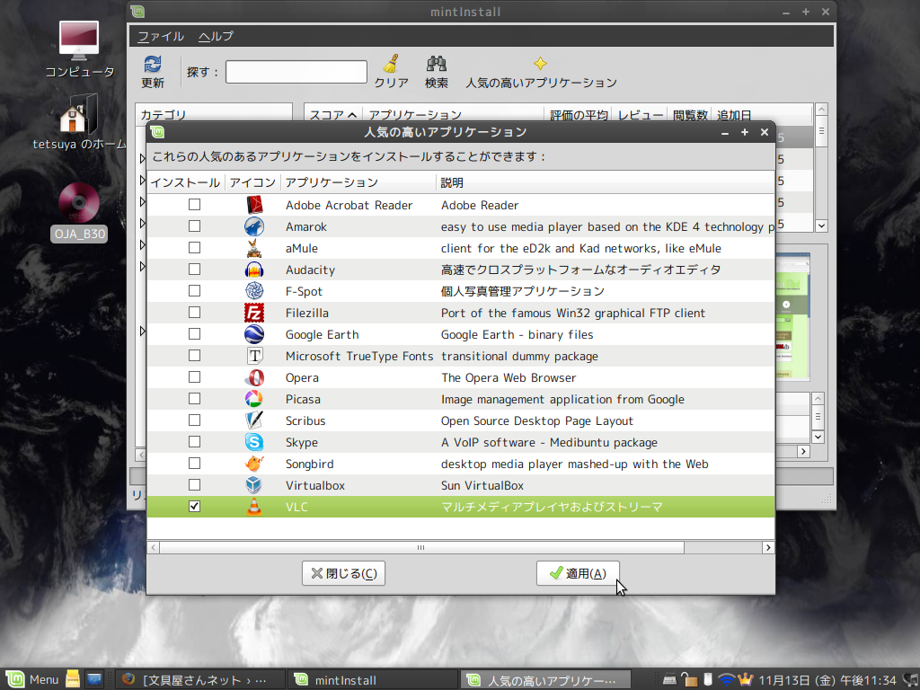Open the ファイル menu
The width and height of the screenshot is (920, 690).
pos(161,36)
